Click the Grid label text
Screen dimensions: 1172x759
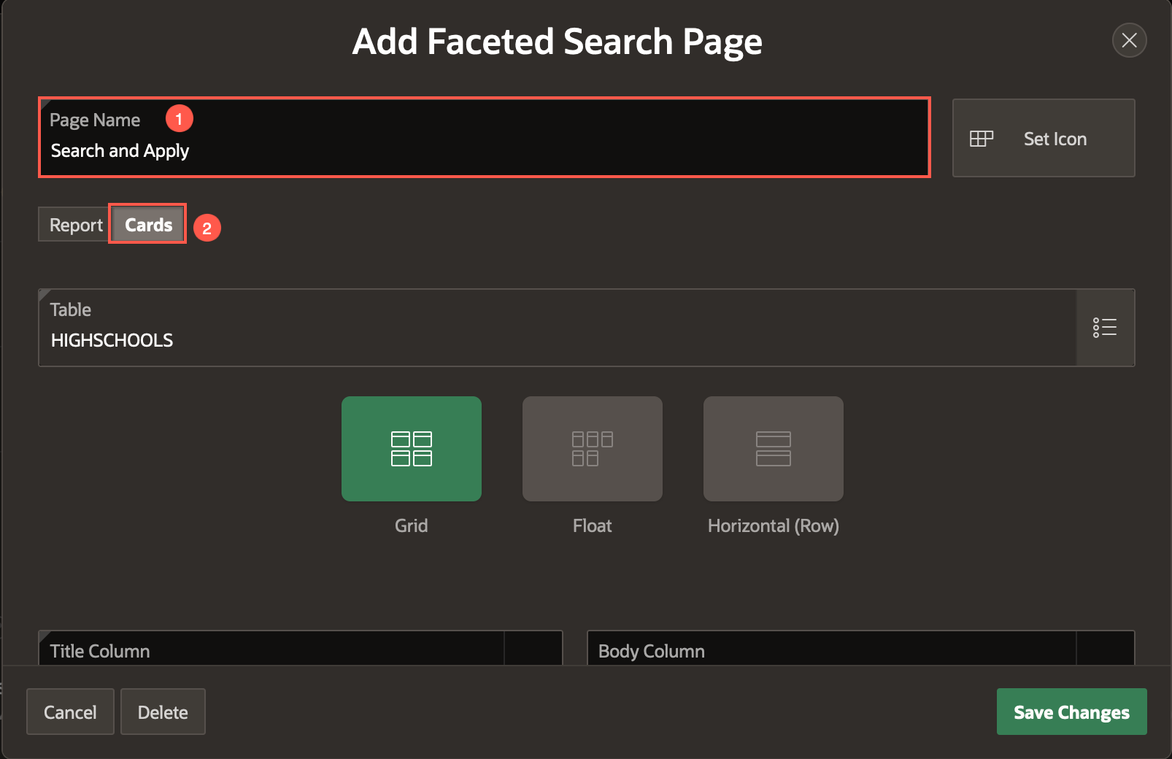pos(412,525)
